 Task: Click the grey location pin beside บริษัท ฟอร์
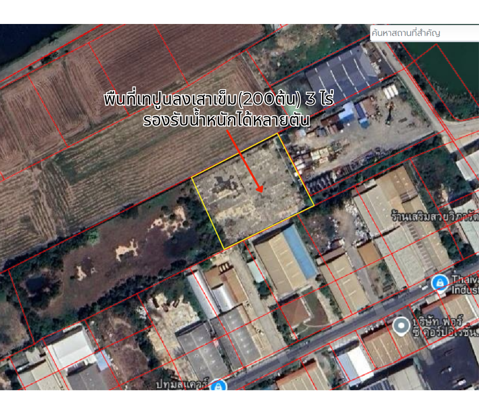tap(401, 326)
